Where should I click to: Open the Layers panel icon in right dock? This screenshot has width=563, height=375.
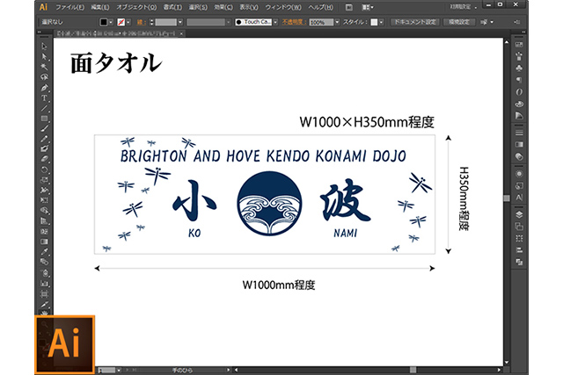519,213
